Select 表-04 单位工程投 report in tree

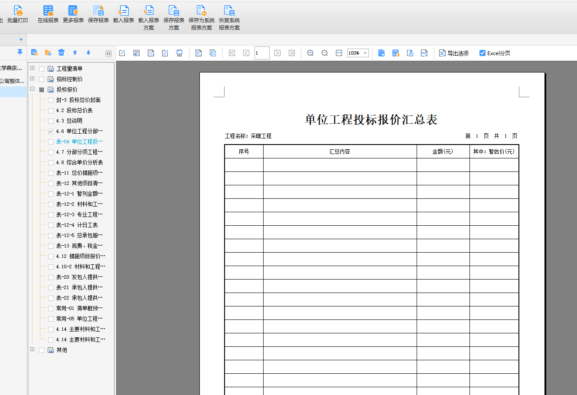click(79, 142)
